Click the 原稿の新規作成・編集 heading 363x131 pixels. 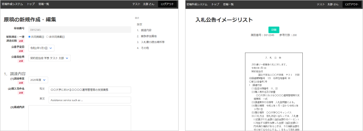coord(30,20)
